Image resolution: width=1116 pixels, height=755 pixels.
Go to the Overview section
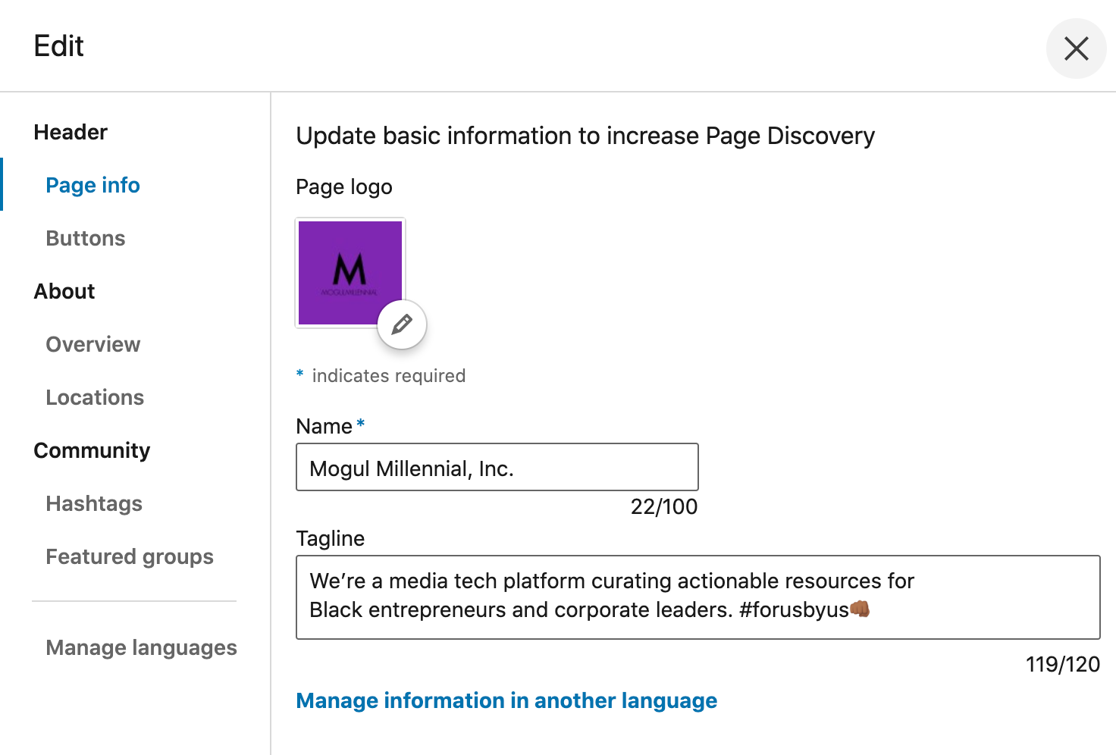coord(93,344)
